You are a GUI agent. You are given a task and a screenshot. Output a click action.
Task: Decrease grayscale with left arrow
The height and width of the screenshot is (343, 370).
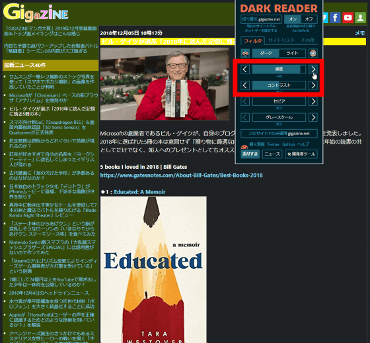pyautogui.click(x=245, y=118)
